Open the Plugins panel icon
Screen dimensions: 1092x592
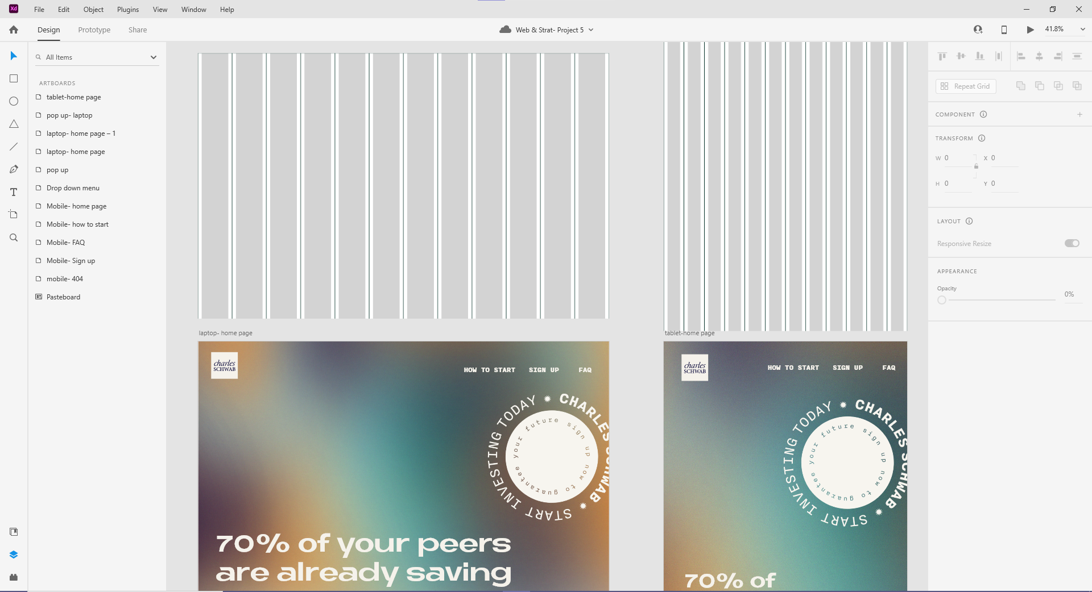click(x=14, y=577)
